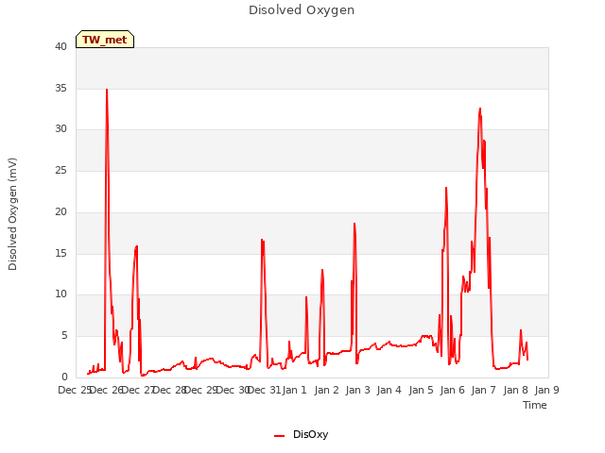
Task: Click the 'Jan 9' x-axis date label
Action: [x=546, y=390]
